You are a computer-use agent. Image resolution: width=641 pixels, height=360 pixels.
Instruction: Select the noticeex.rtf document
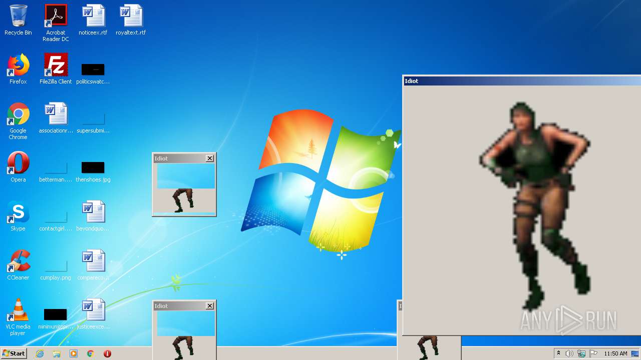[x=93, y=20]
